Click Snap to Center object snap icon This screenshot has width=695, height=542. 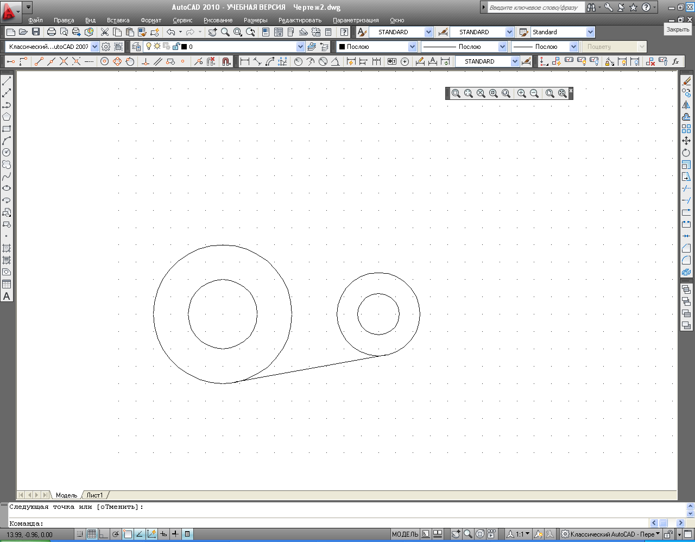(105, 61)
